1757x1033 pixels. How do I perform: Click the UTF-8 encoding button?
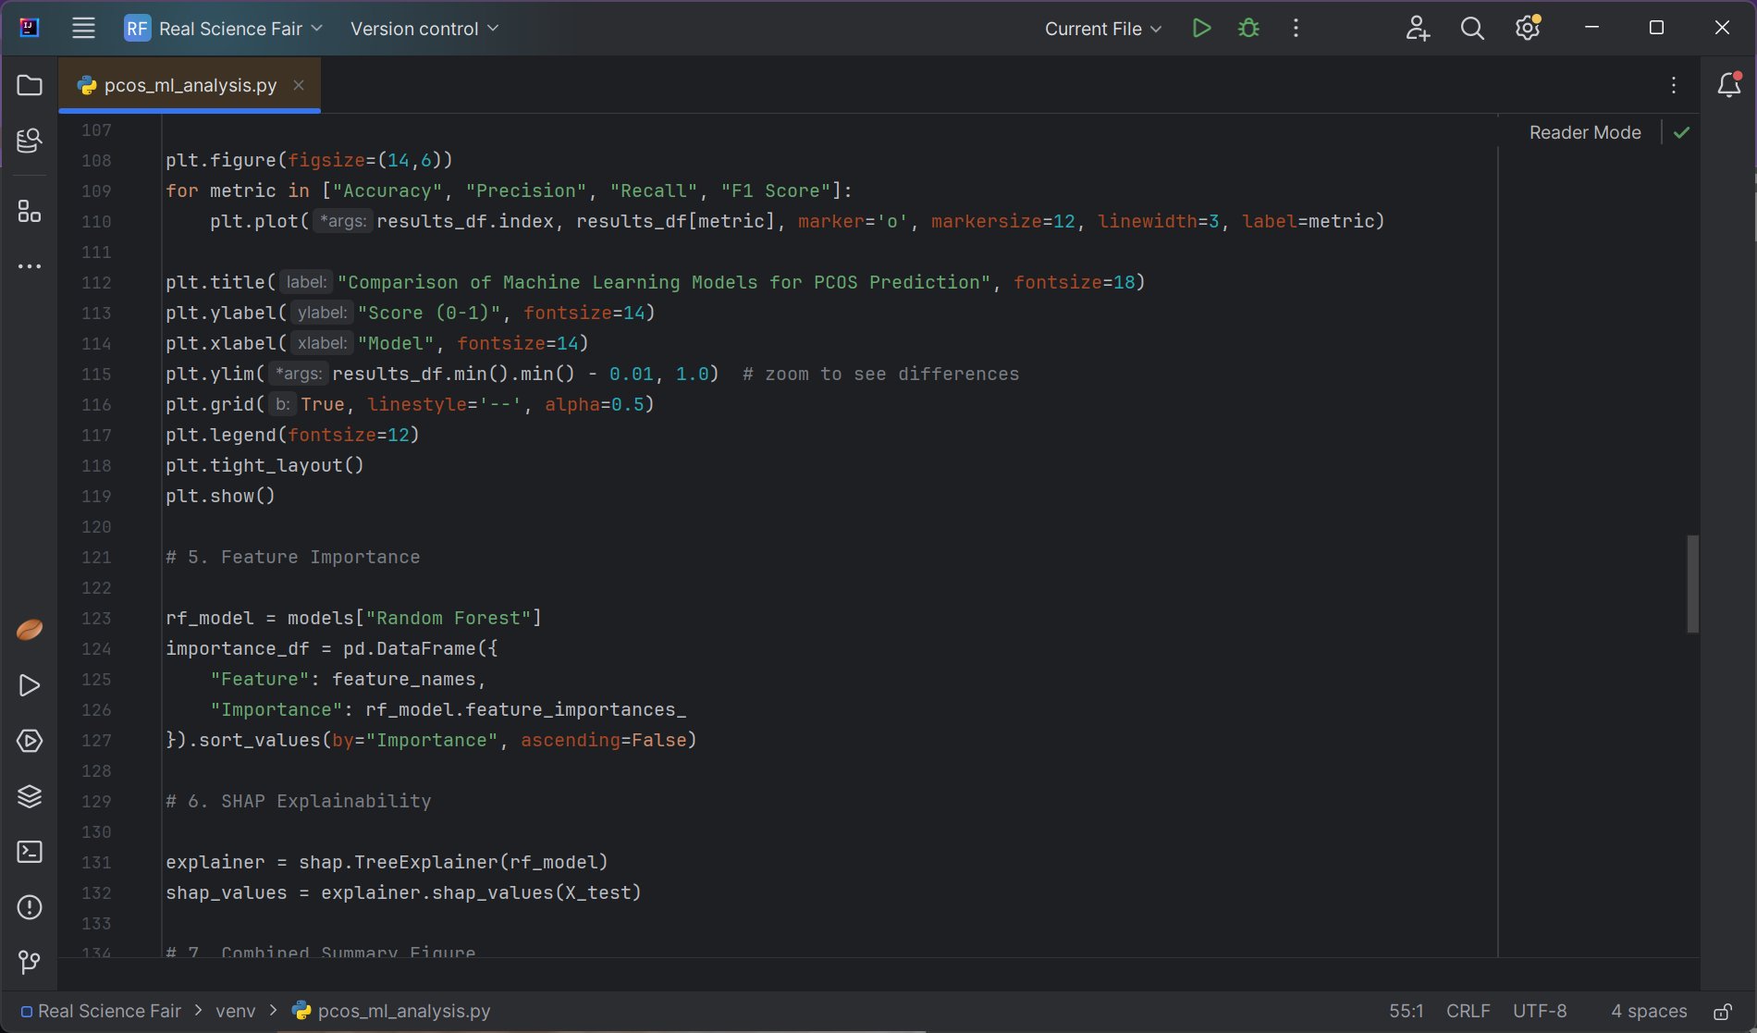point(1540,1012)
